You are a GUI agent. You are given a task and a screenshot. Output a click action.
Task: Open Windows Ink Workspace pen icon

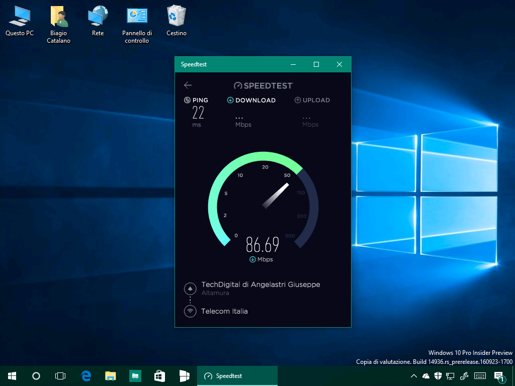click(x=464, y=376)
